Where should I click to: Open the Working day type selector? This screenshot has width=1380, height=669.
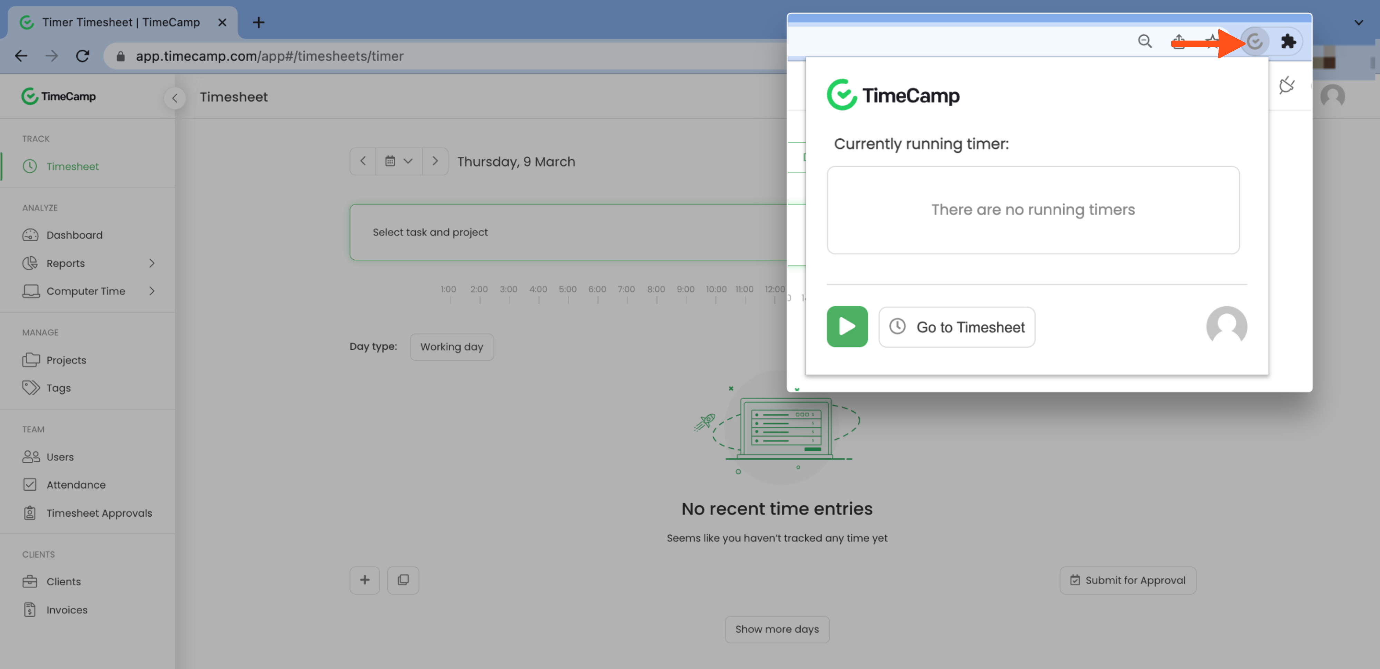tap(452, 347)
